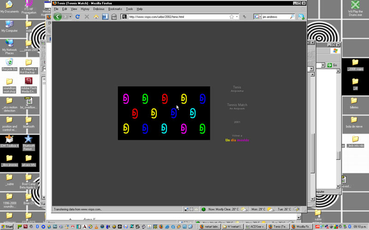The height and width of the screenshot is (230, 369).
Task: Click the green Back arrow button
Action: point(58,17)
